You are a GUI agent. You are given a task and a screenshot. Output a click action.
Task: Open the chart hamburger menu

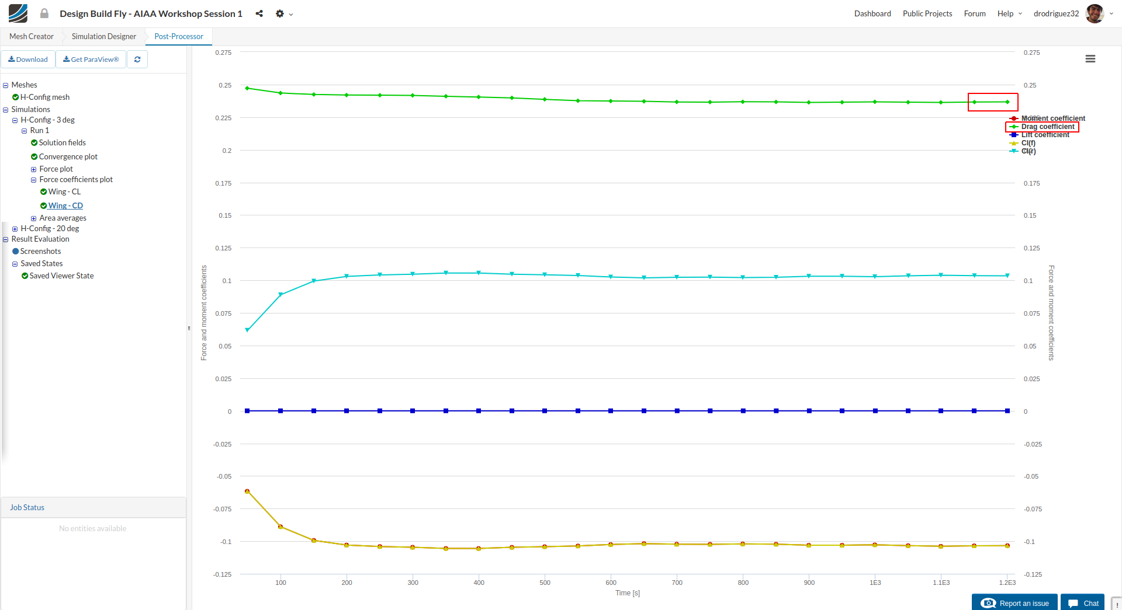1090,59
